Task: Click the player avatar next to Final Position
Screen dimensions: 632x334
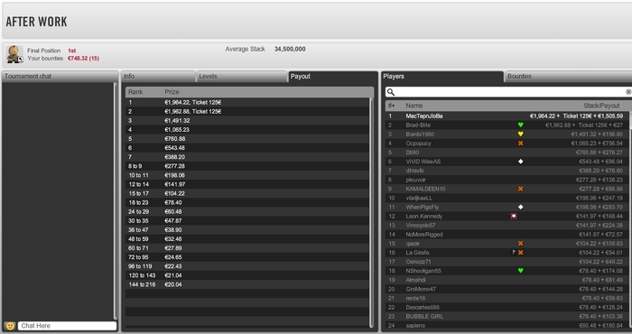Action: click(15, 54)
